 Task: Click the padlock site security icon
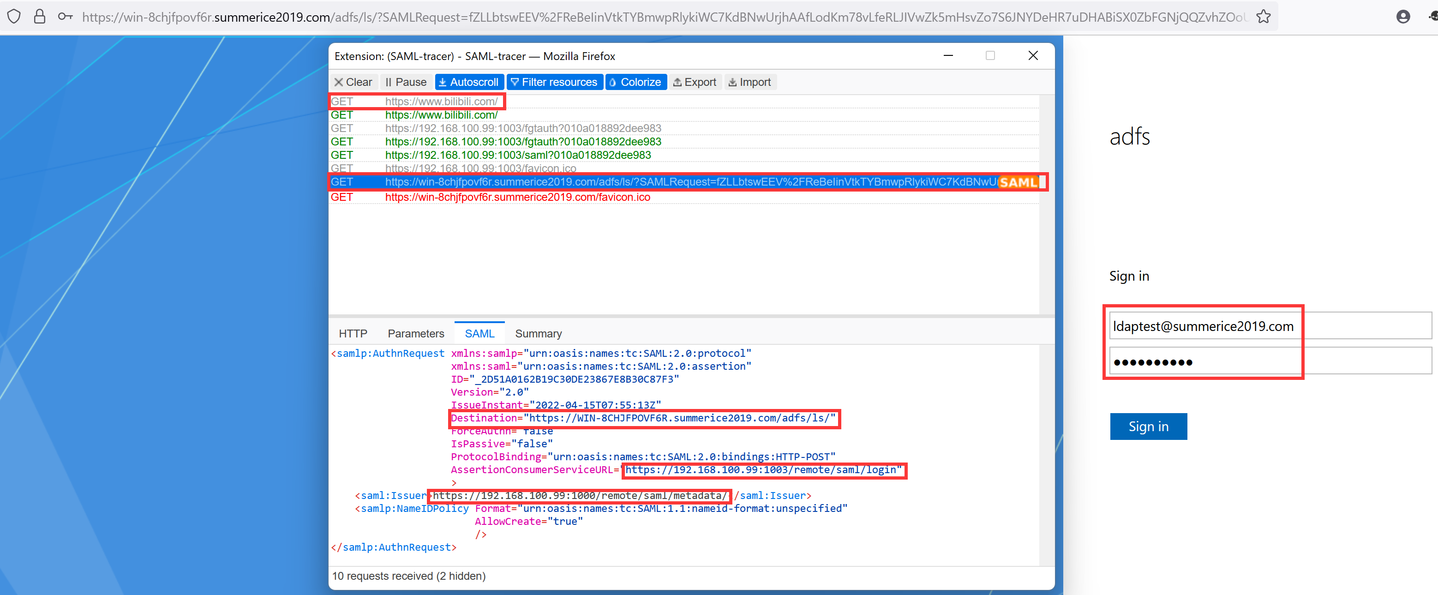click(x=39, y=16)
